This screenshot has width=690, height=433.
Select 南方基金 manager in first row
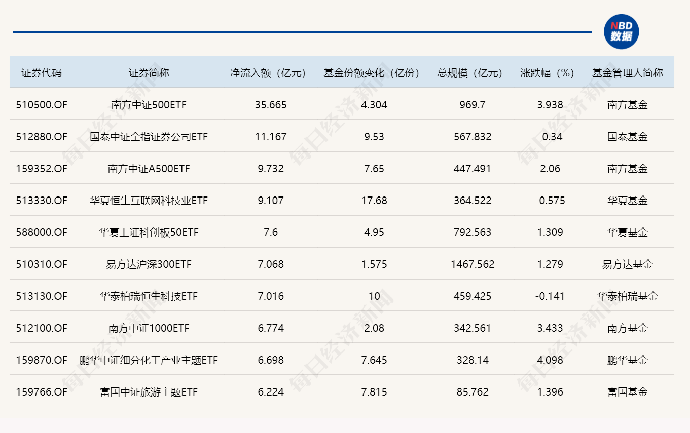628,105
